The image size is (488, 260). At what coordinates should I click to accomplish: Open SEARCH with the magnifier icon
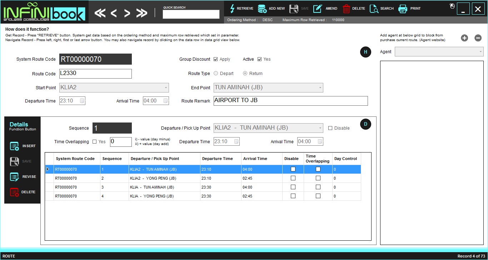point(374,9)
